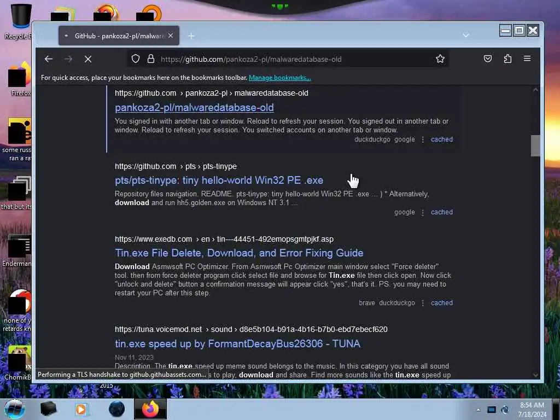The width and height of the screenshot is (560, 420).
Task: Click cached link for Tin.exe guide result
Action: (x=442, y=303)
